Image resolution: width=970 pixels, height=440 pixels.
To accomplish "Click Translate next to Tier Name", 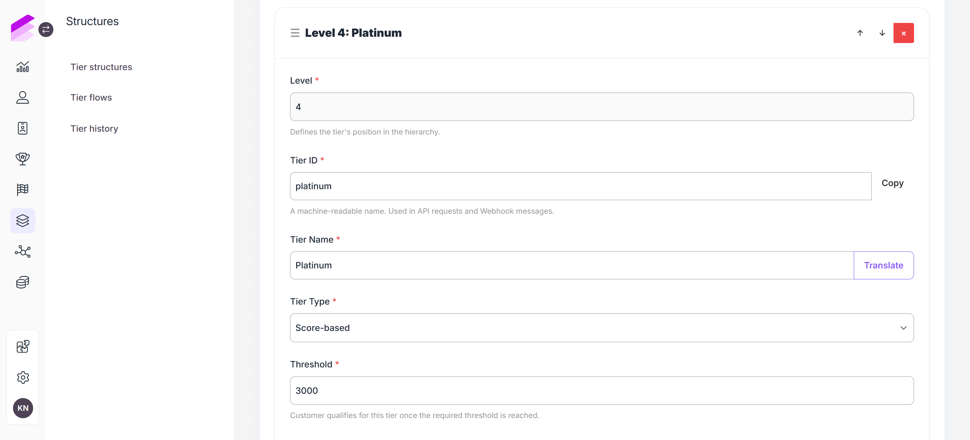I will click(x=883, y=265).
